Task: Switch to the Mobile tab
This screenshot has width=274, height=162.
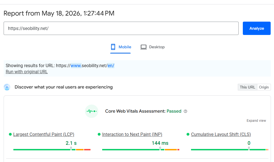Action: pyautogui.click(x=121, y=47)
